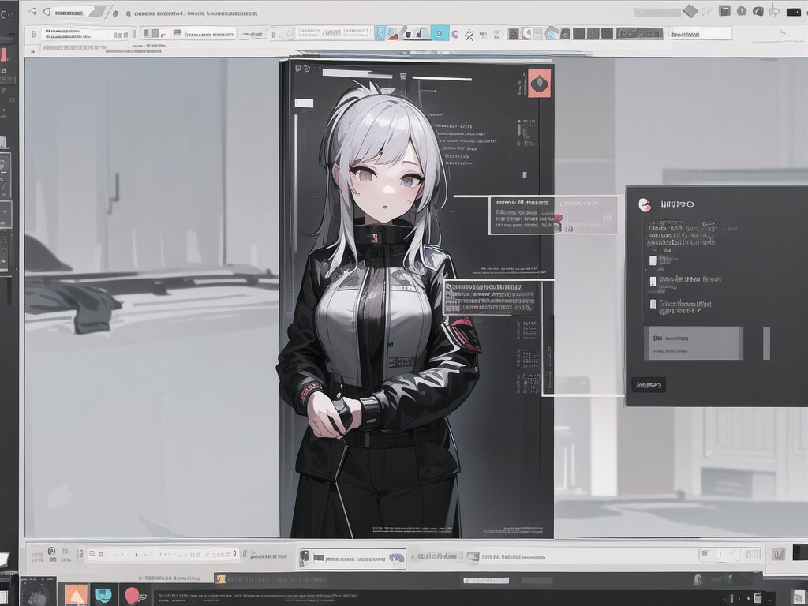Select the salmon-pink icon in the character panel corner
The width and height of the screenshot is (808, 606).
540,83
